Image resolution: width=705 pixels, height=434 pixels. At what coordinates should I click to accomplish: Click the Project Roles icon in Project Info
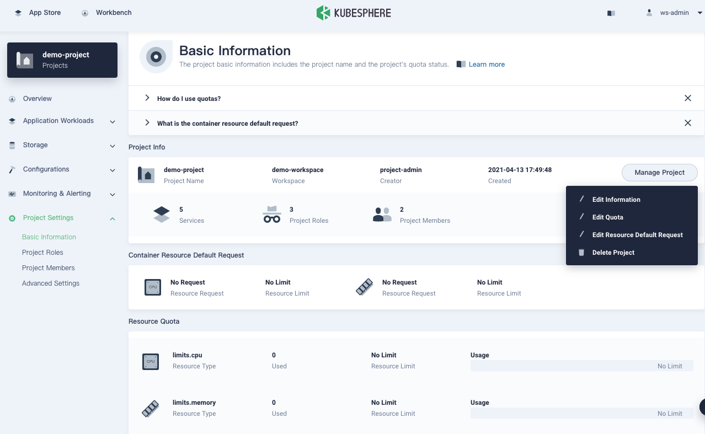[272, 215]
